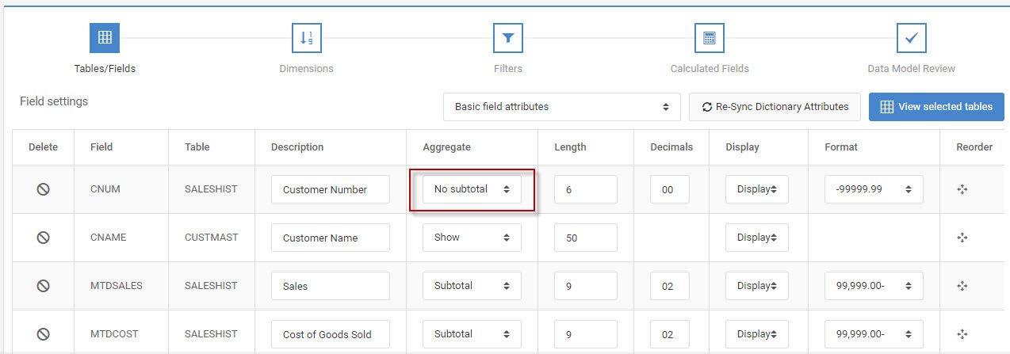Change the Display dropdown for MTDSALES
Screen dimensions: 1010x354
click(757, 286)
